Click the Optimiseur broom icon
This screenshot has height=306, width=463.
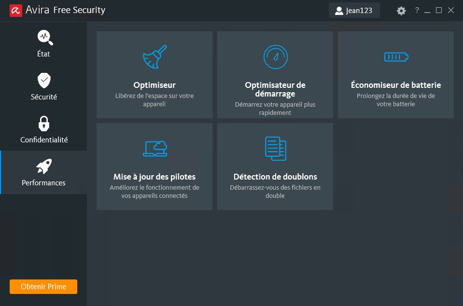pyautogui.click(x=154, y=56)
